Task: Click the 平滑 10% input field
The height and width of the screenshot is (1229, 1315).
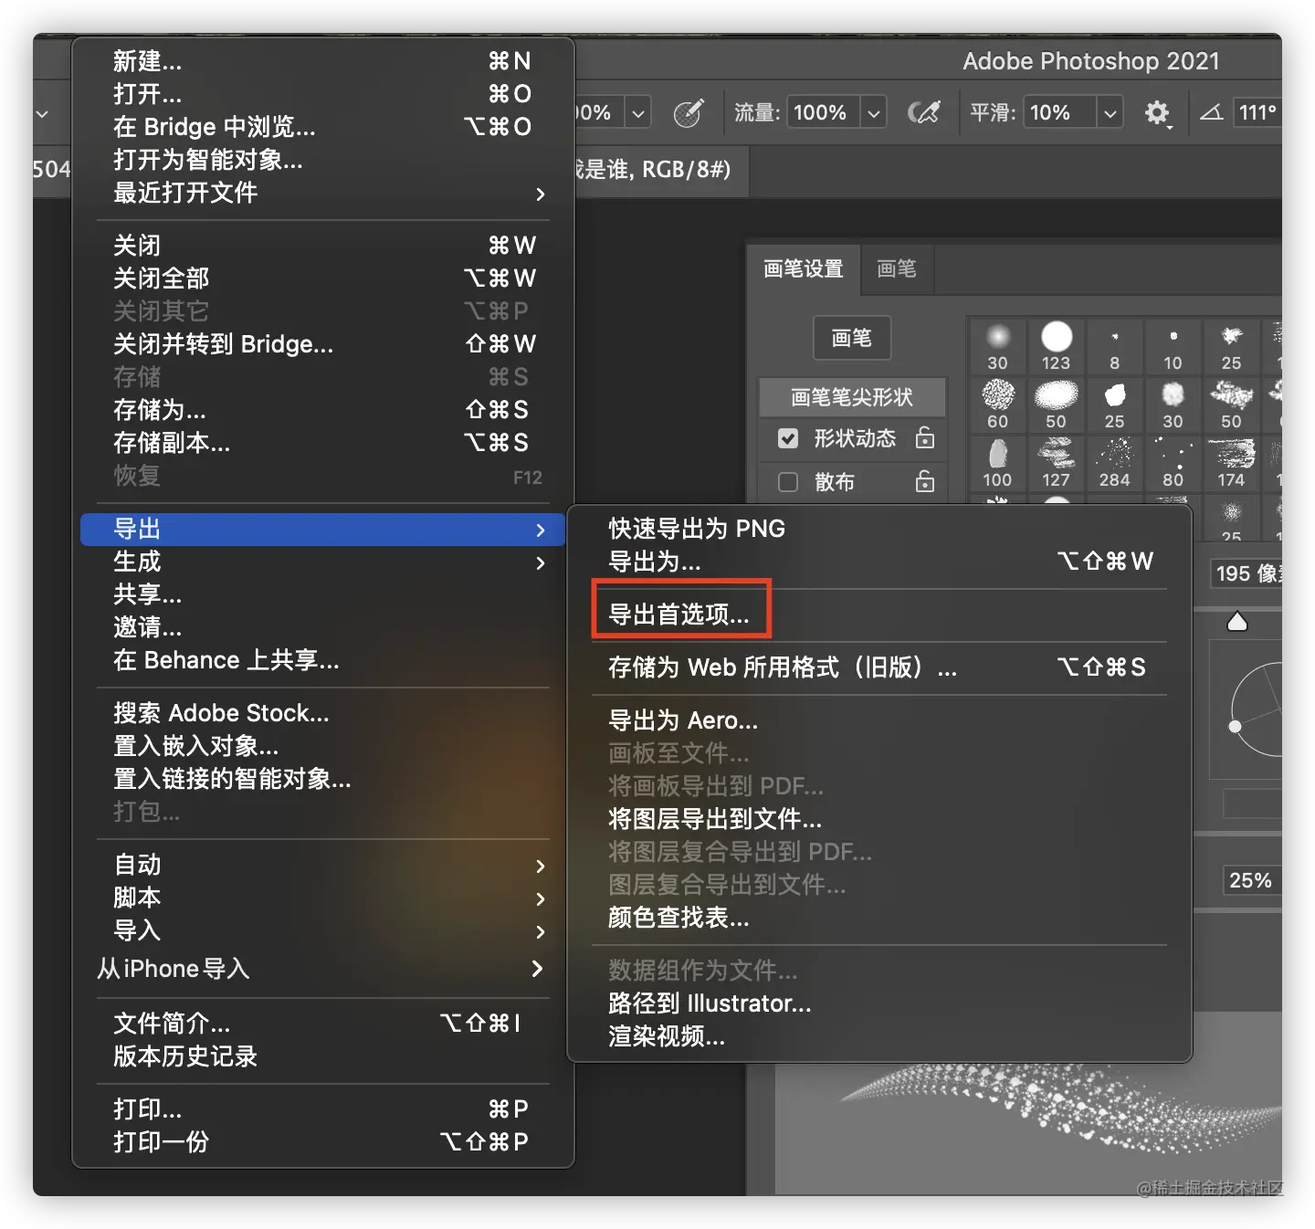Action: tap(1058, 113)
